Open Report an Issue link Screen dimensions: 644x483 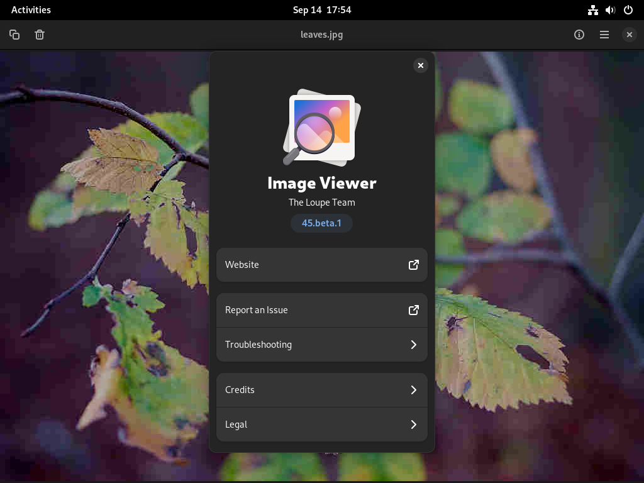click(x=322, y=310)
